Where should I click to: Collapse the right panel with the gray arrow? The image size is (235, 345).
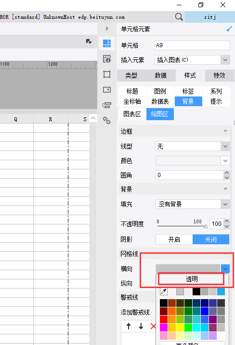pos(107,28)
